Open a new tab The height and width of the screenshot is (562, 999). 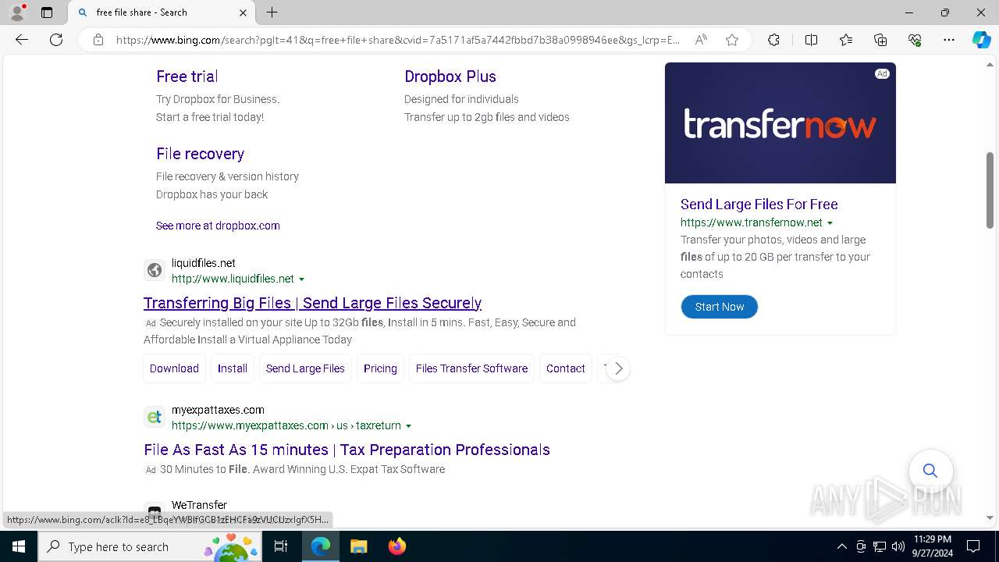pos(272,12)
